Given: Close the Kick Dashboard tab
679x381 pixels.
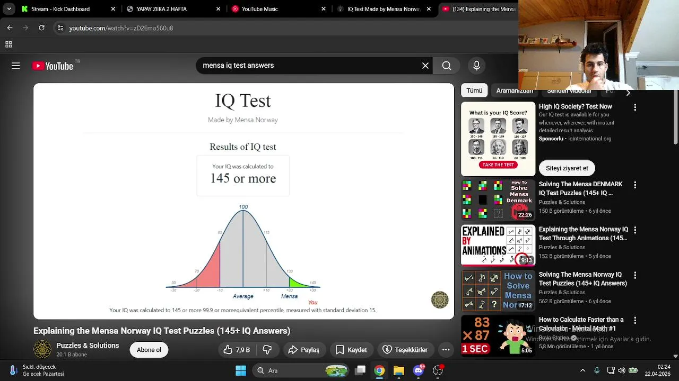Looking at the screenshot, I should point(113,9).
